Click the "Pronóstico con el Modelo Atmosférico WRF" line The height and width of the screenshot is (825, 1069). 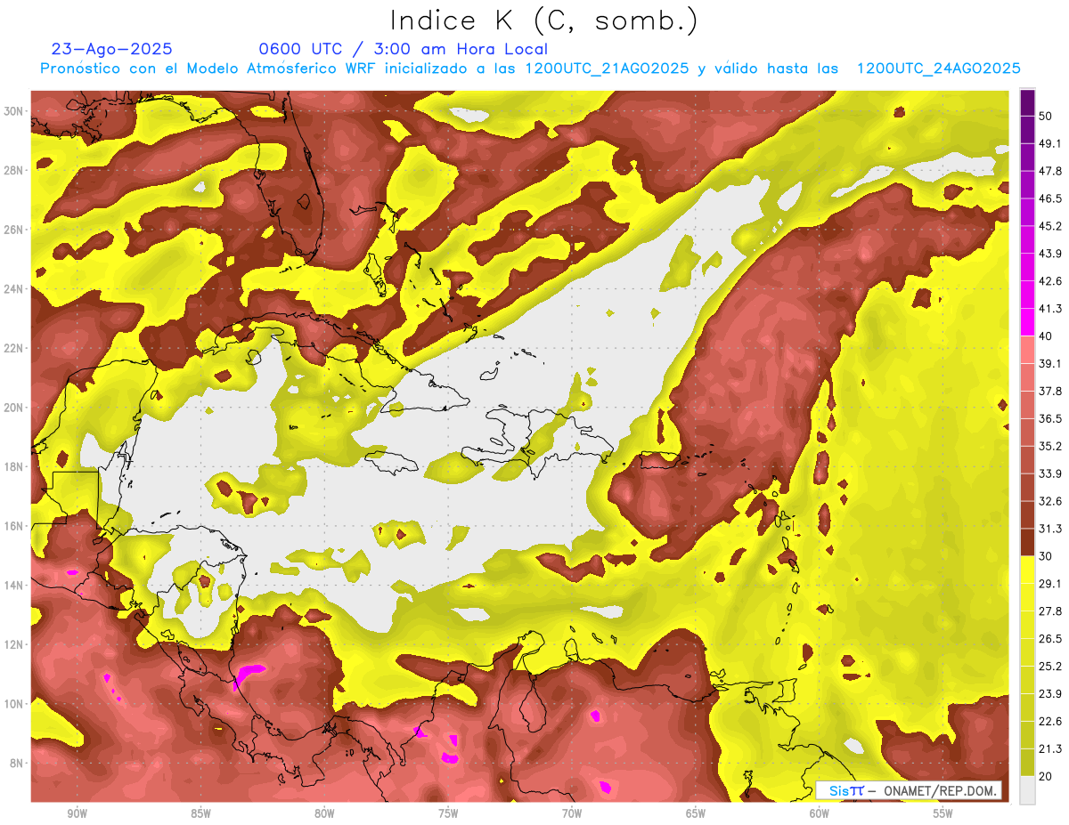pos(530,69)
